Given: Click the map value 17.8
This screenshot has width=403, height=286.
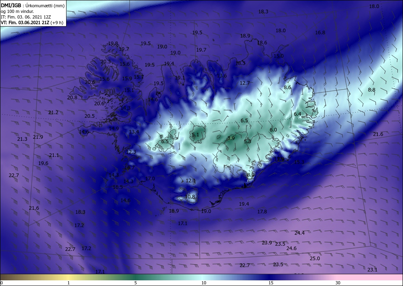Looking at the screenshot, I should pyautogui.click(x=262, y=212).
